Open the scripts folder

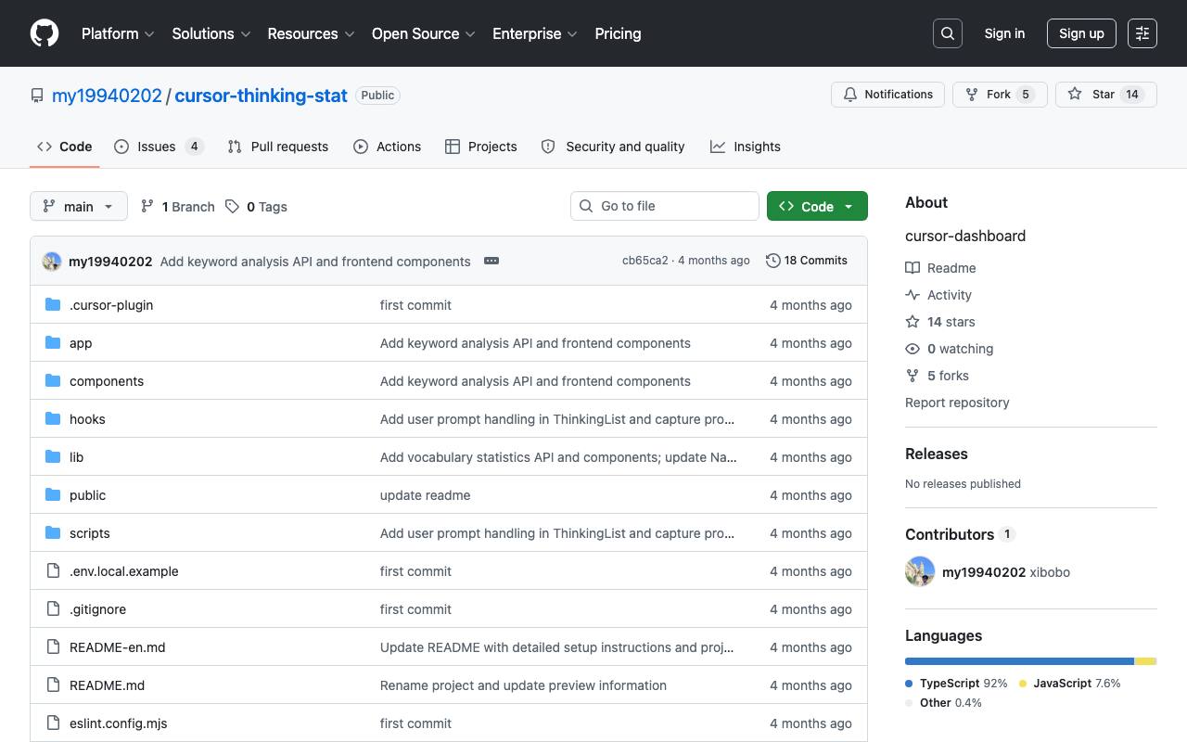click(x=90, y=533)
